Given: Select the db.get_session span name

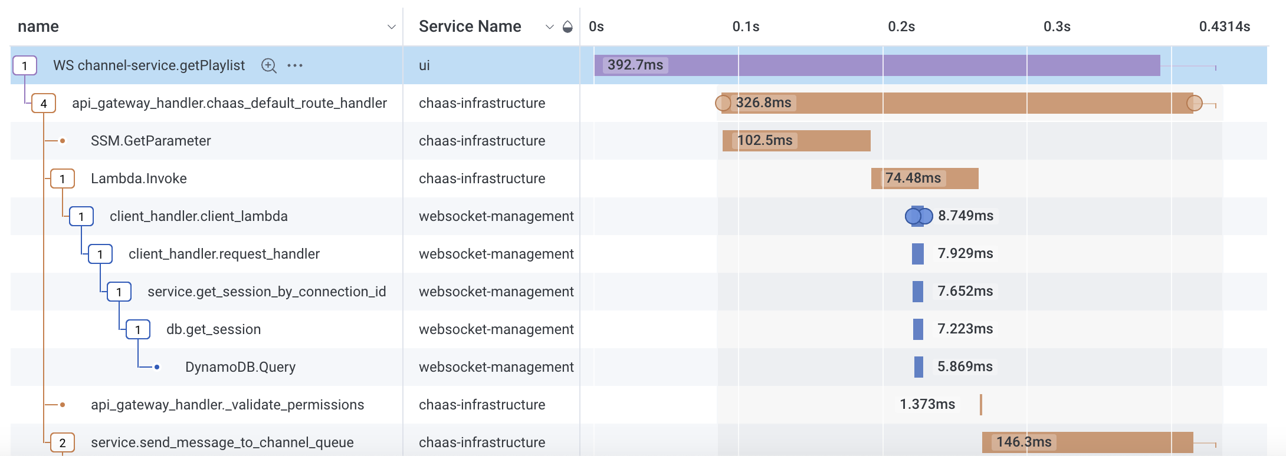Looking at the screenshot, I should [214, 329].
